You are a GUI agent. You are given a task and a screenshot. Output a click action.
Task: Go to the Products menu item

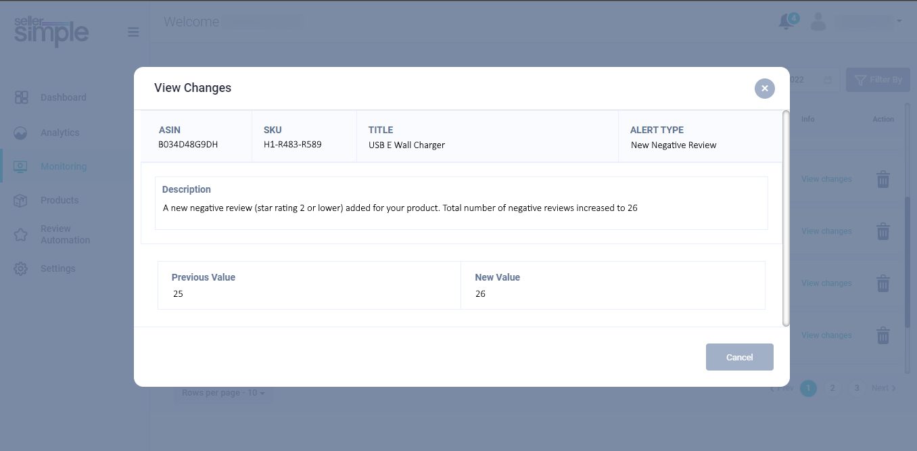[60, 200]
